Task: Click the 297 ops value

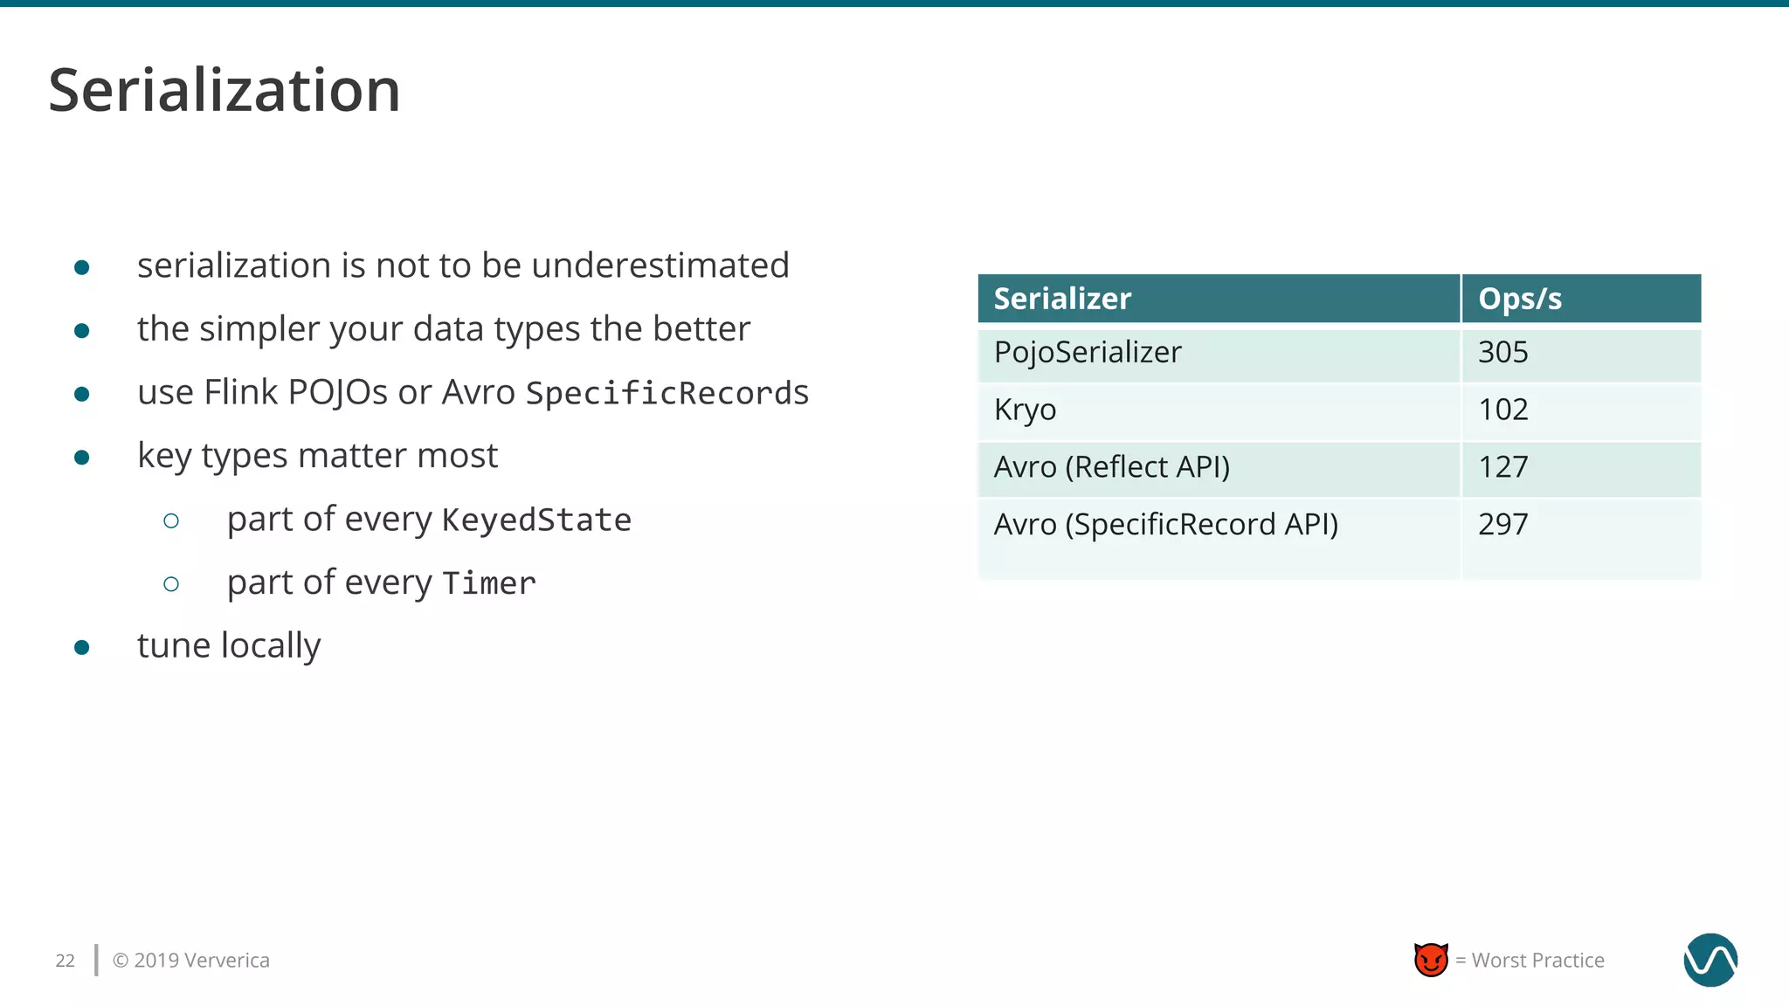Action: pyautogui.click(x=1502, y=525)
